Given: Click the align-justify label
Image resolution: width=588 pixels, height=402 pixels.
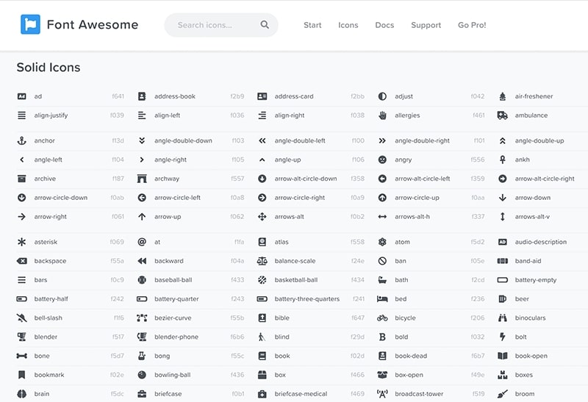Looking at the screenshot, I should point(51,115).
